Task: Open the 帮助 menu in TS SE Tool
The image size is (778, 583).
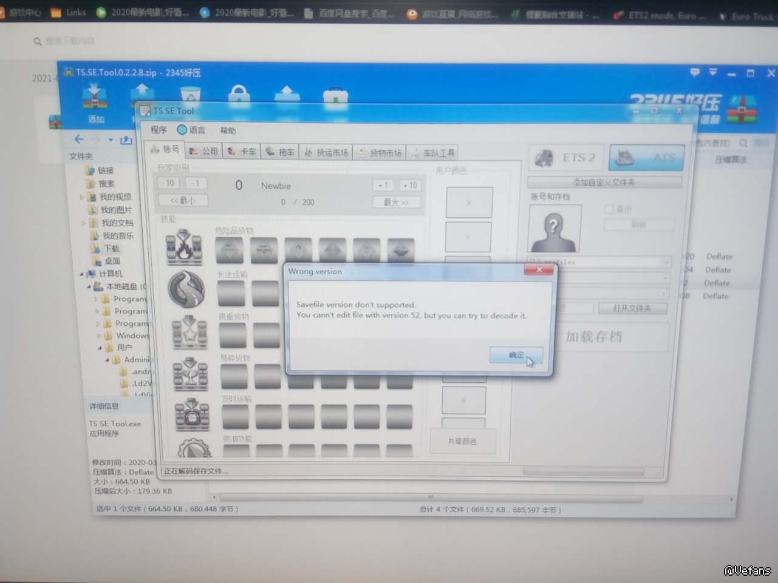Action: pyautogui.click(x=228, y=130)
